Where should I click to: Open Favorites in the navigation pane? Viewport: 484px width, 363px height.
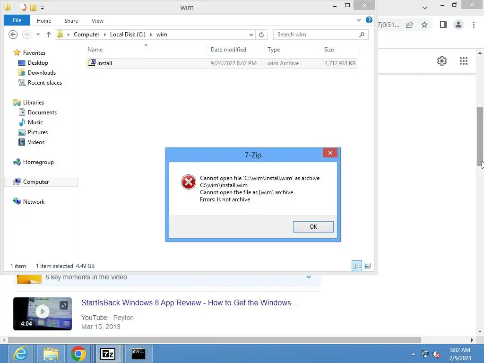34,53
